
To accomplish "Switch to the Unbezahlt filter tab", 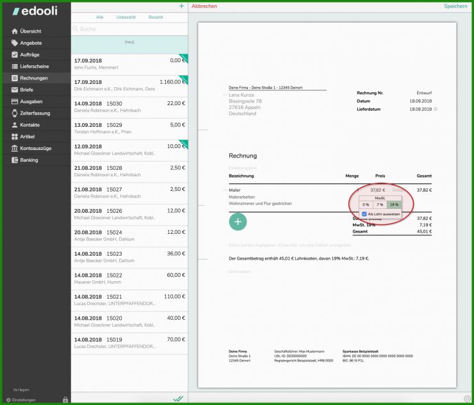I will pyautogui.click(x=126, y=17).
